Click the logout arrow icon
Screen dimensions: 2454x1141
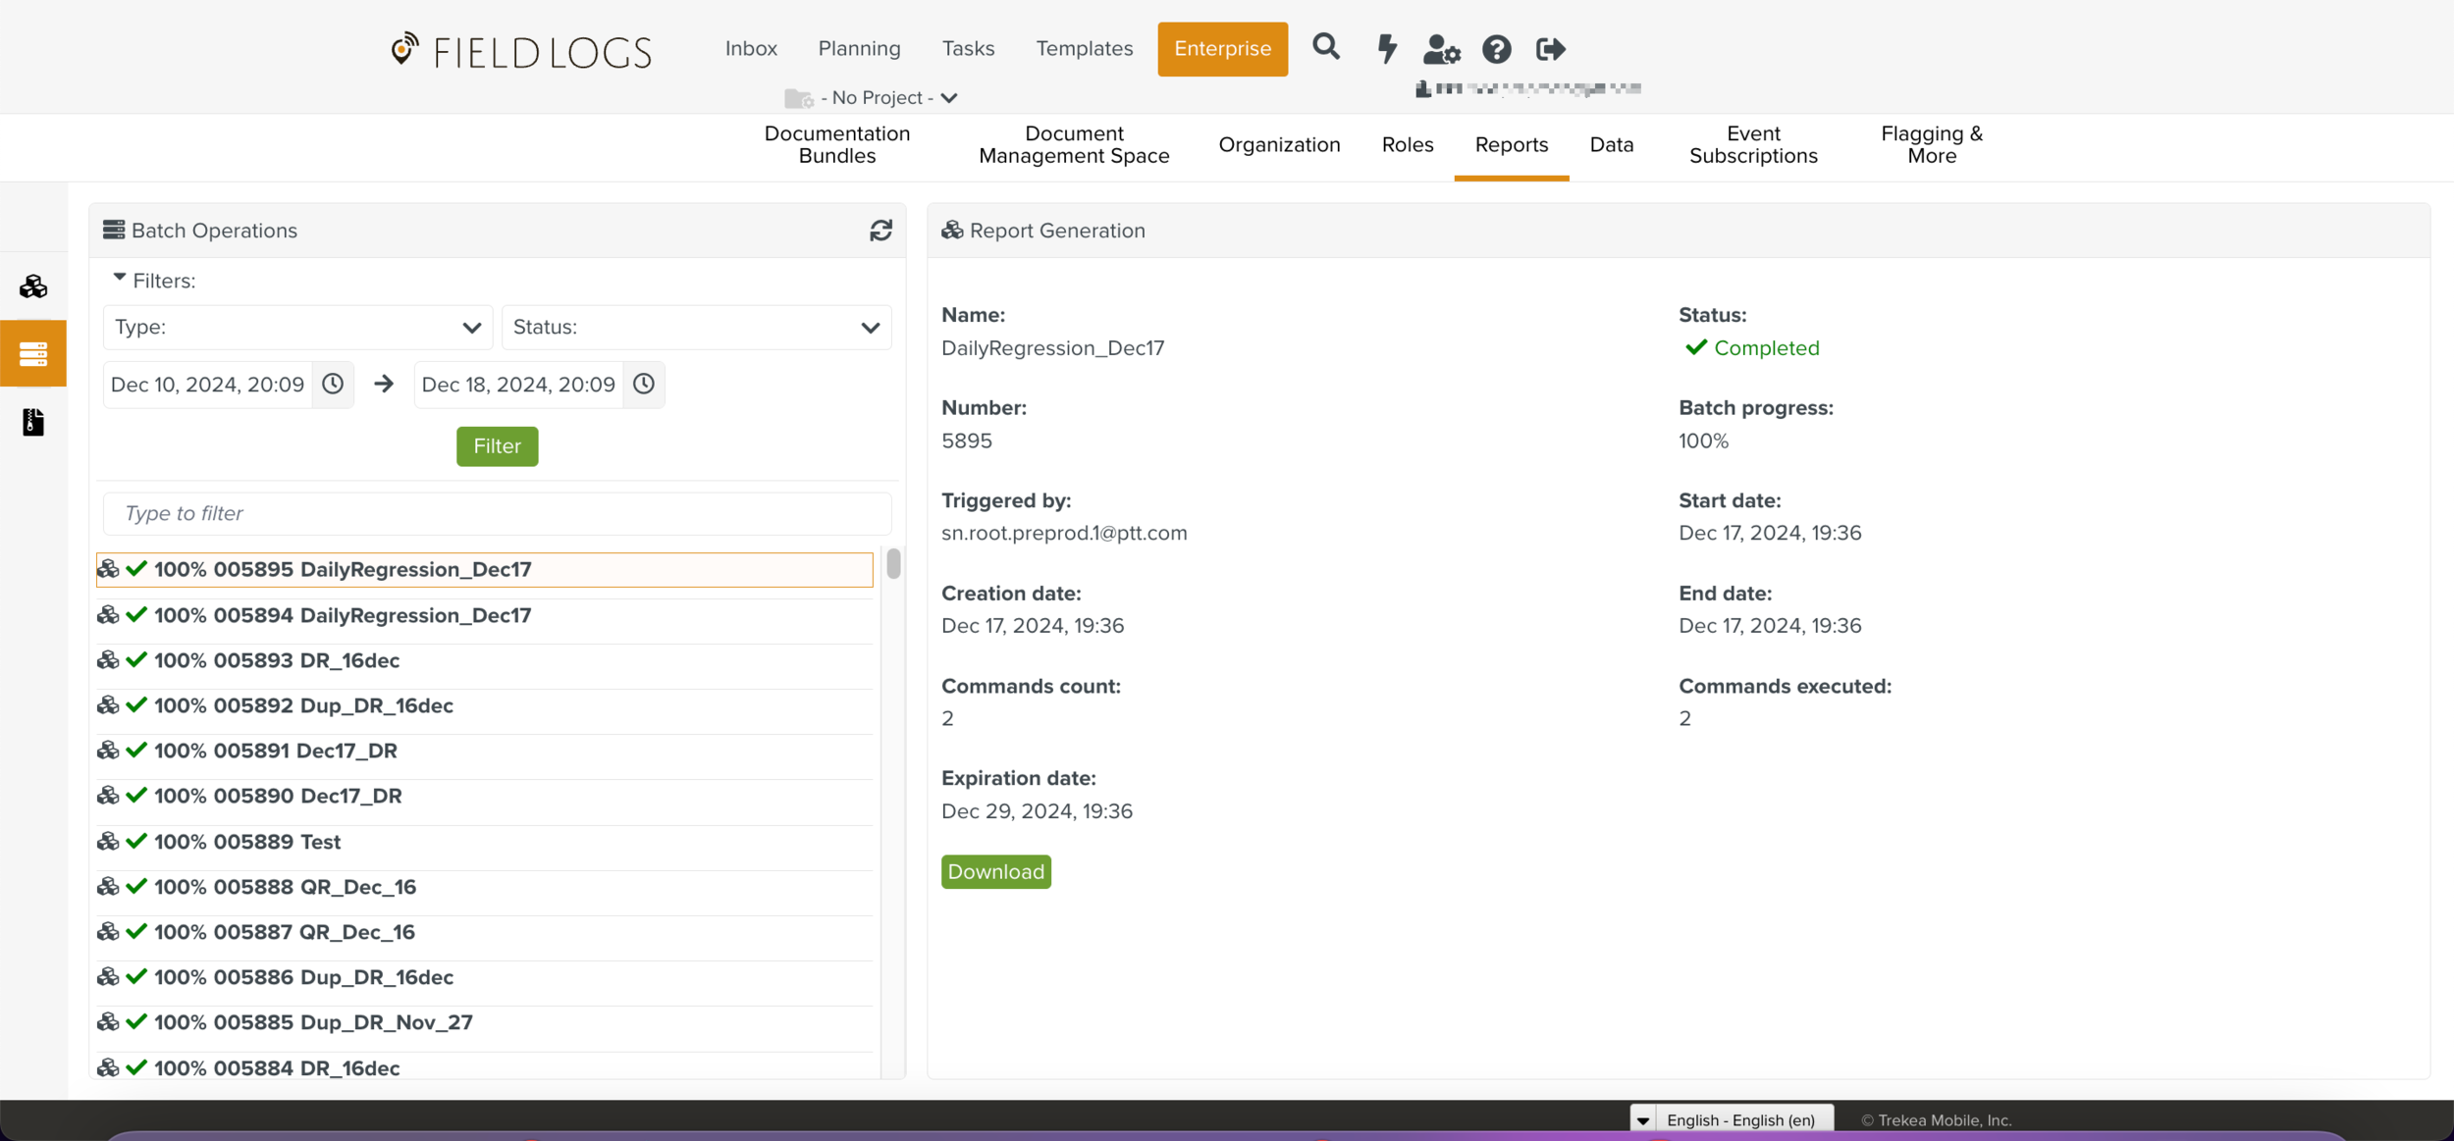[x=1550, y=49]
